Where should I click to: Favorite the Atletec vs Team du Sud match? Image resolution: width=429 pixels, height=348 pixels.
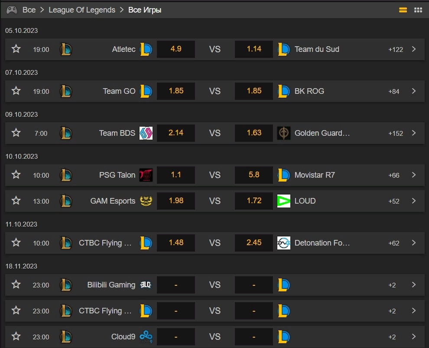coord(16,49)
